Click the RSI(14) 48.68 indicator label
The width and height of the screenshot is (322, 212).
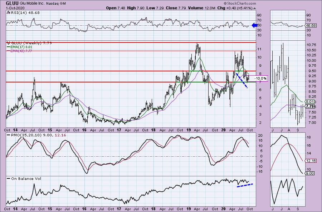click(25, 12)
